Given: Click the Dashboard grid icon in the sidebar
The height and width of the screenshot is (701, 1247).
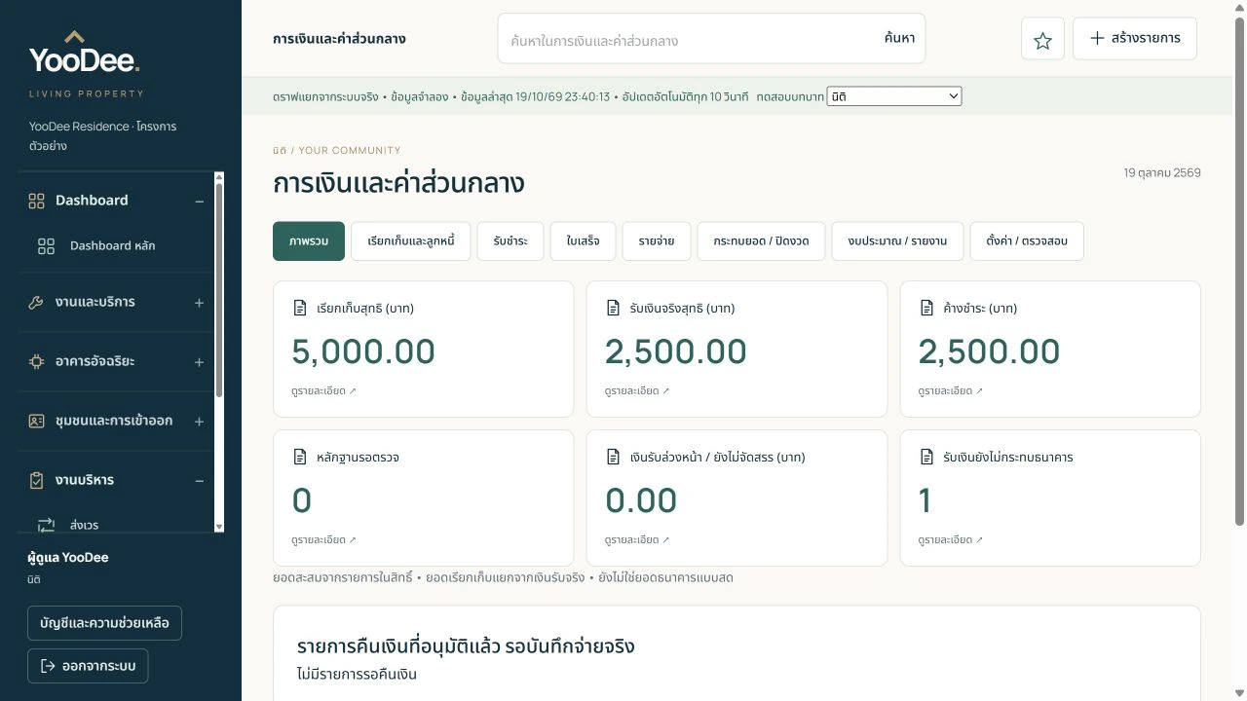Looking at the screenshot, I should [37, 201].
